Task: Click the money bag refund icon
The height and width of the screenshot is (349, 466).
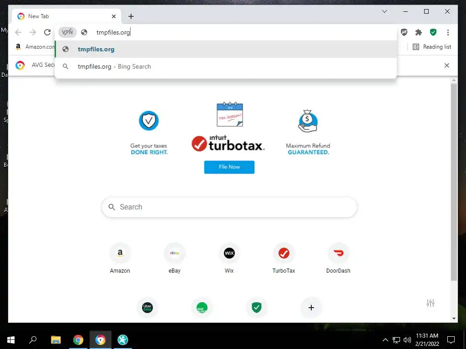Action: click(x=308, y=121)
